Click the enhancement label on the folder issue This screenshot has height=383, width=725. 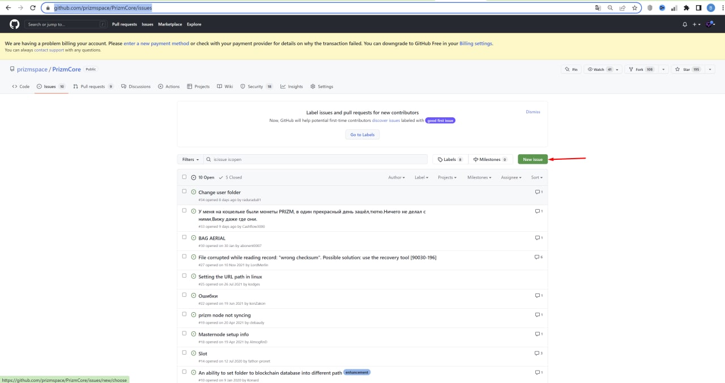357,372
